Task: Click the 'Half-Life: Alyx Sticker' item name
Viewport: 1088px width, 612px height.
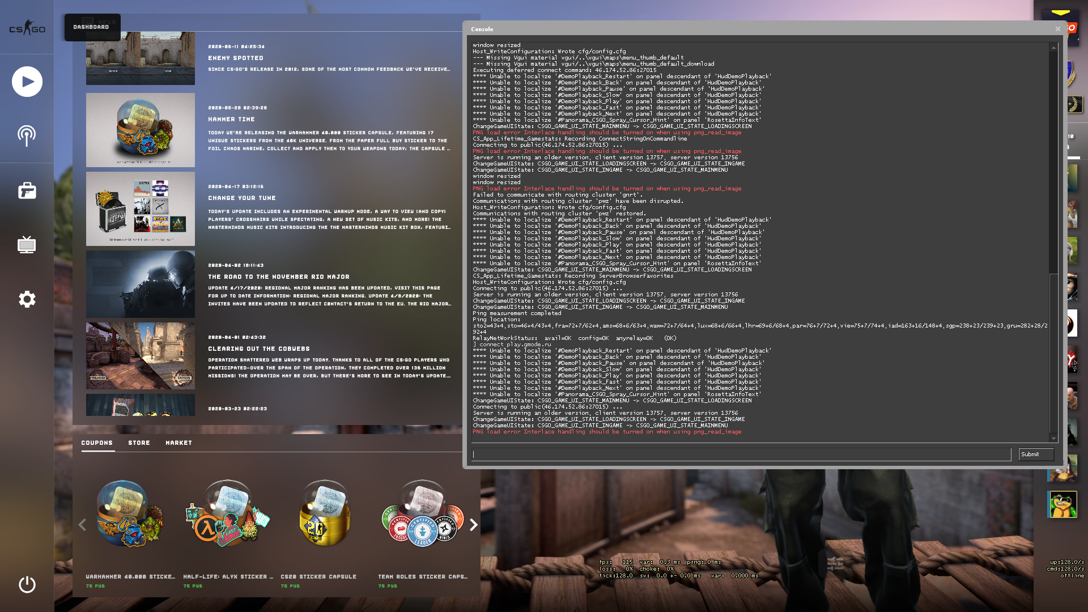Action: point(228,576)
